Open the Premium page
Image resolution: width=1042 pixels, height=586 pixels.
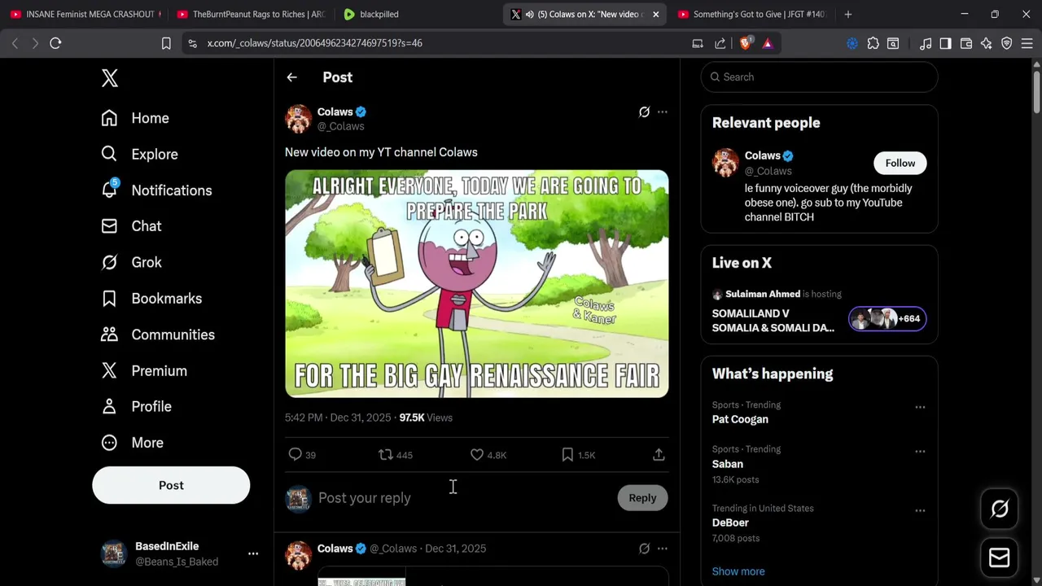[x=143, y=370]
